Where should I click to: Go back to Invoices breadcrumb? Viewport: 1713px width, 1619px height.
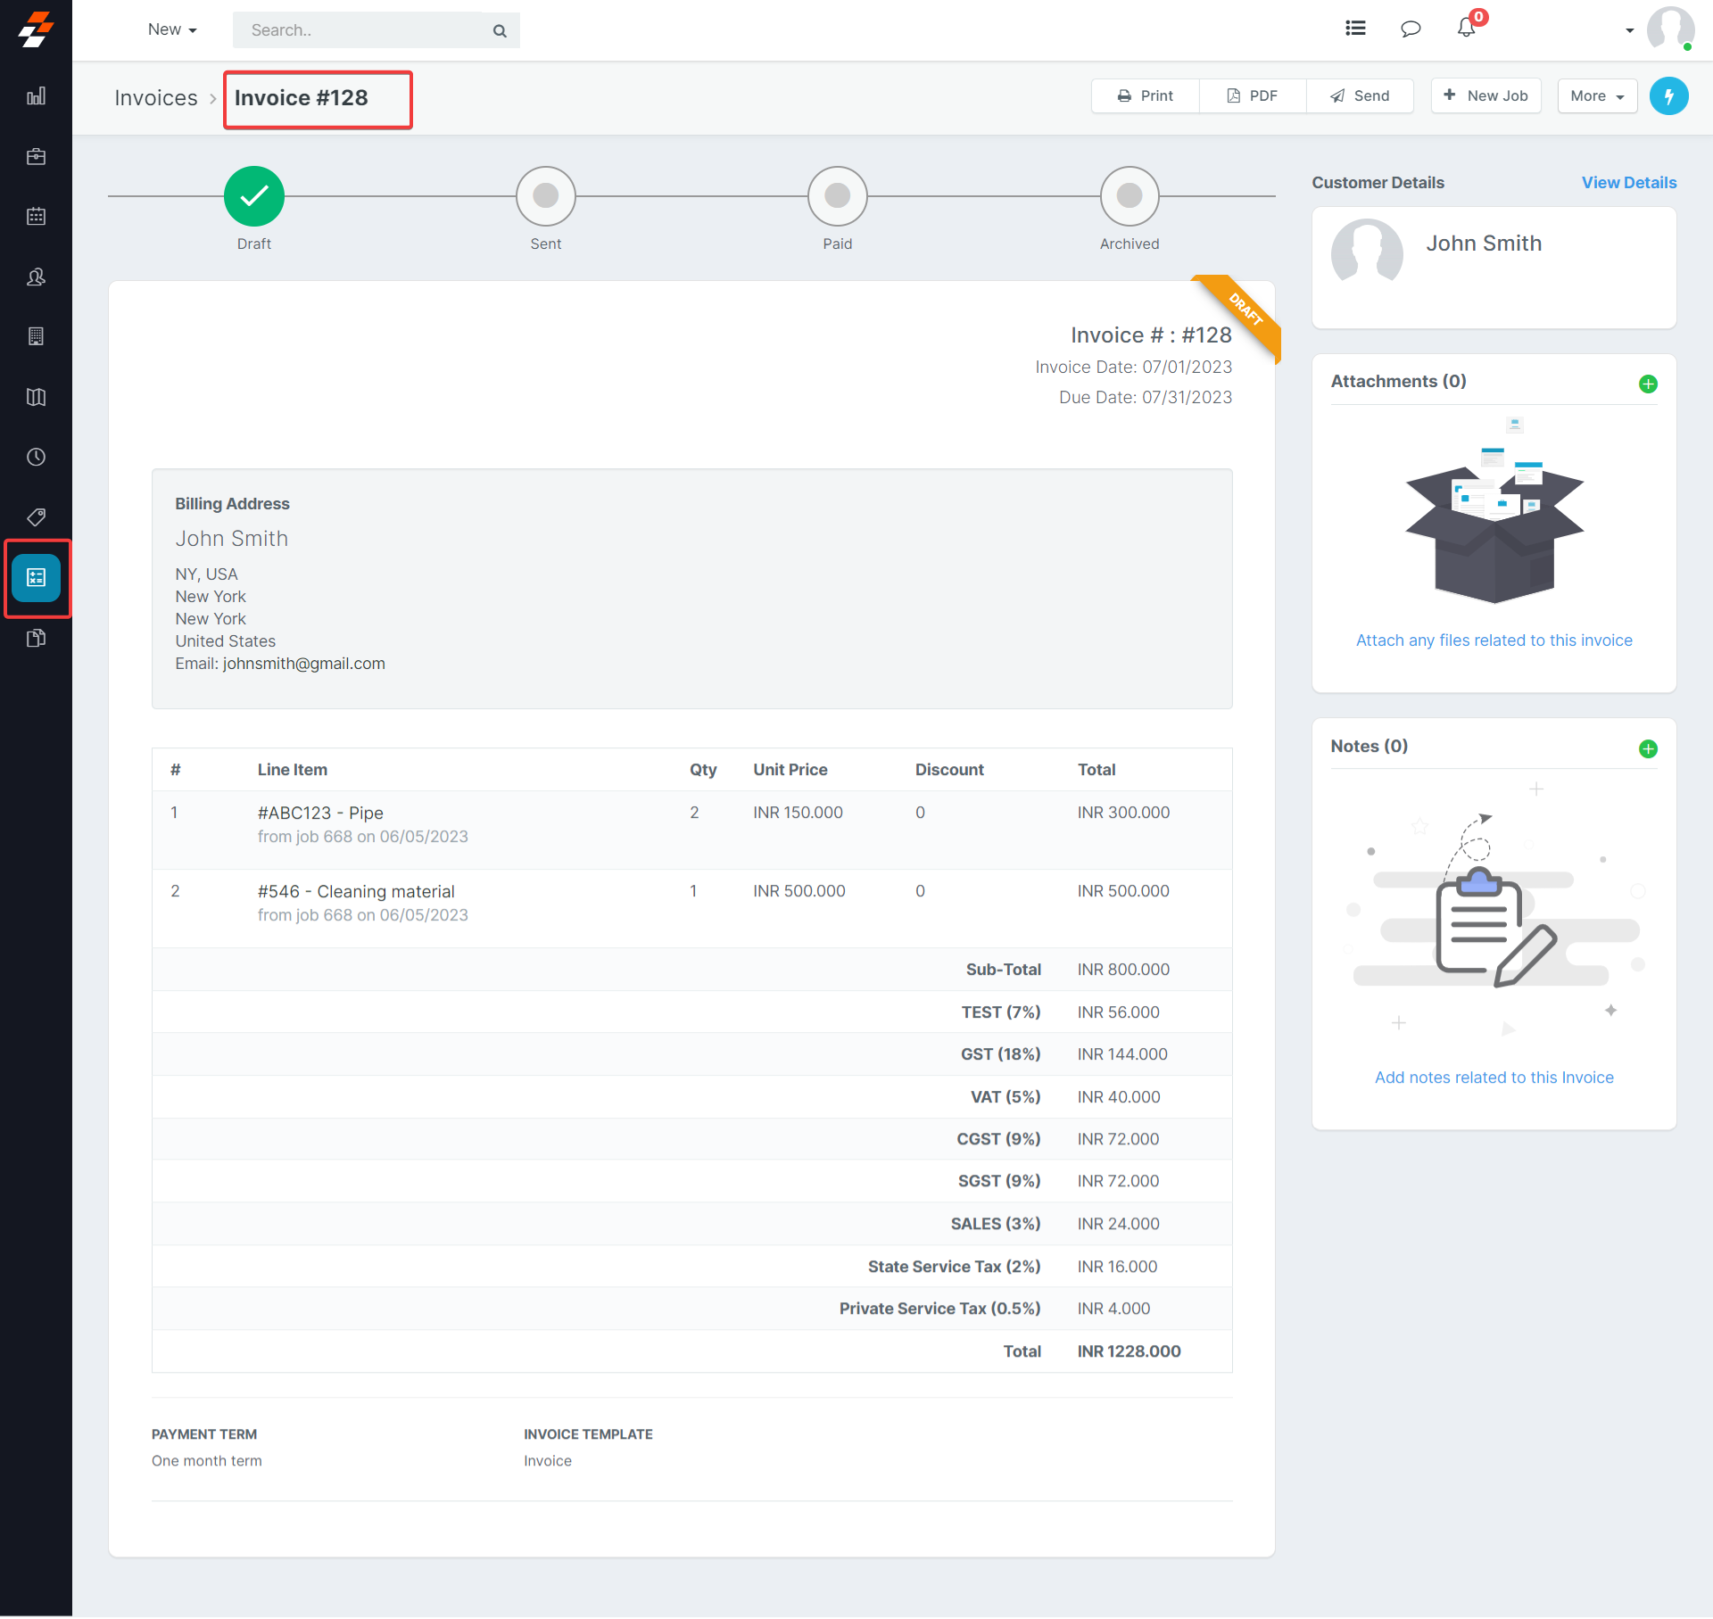coord(156,98)
